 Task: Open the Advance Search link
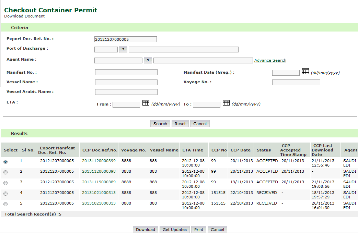coord(270,60)
